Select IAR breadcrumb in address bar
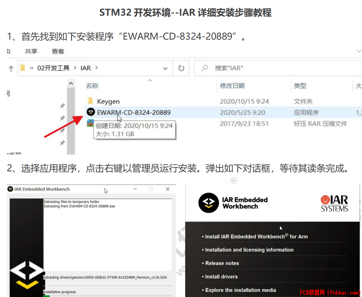The width and height of the screenshot is (362, 297). click(86, 68)
